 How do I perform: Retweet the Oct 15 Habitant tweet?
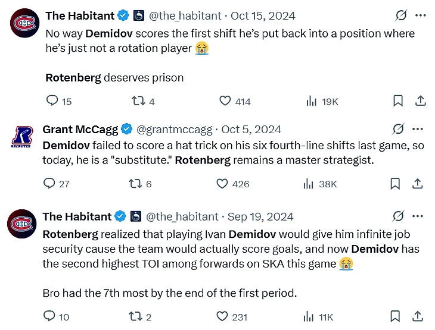[138, 101]
